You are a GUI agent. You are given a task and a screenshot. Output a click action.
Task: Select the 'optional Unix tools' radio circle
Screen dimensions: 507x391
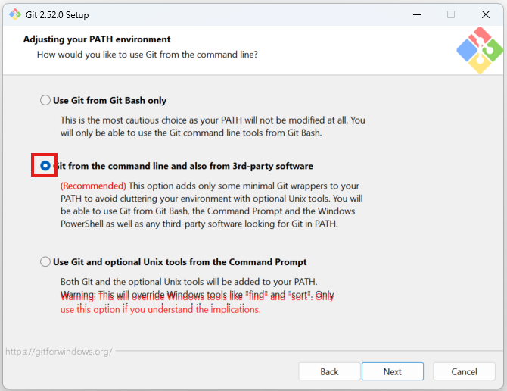tap(45, 262)
